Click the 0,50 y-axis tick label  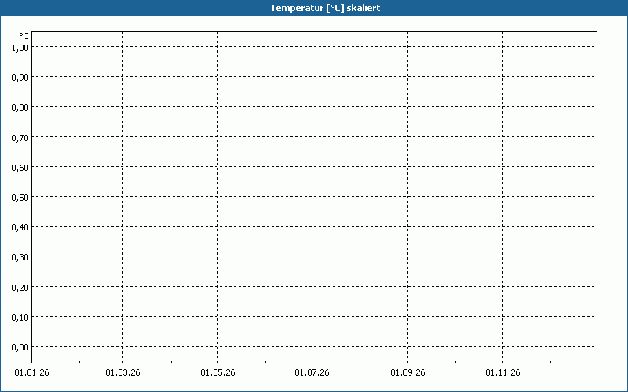(20, 197)
